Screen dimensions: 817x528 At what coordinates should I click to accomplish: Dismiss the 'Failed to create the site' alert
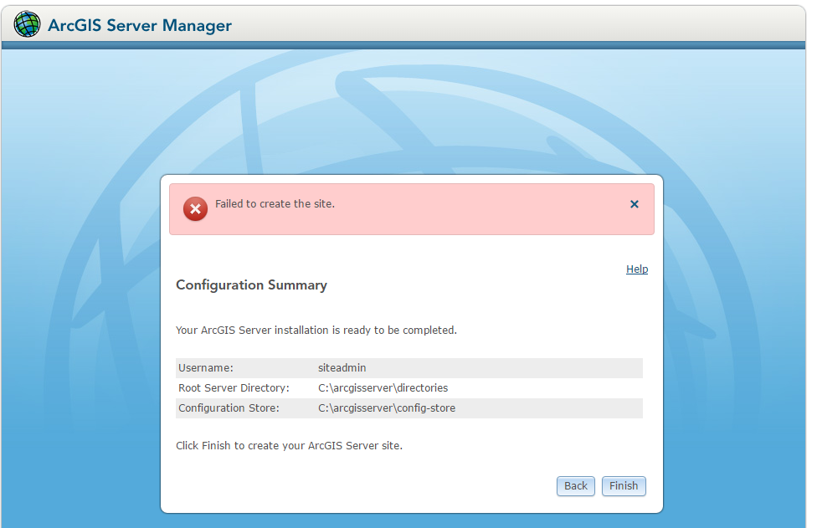click(x=635, y=204)
